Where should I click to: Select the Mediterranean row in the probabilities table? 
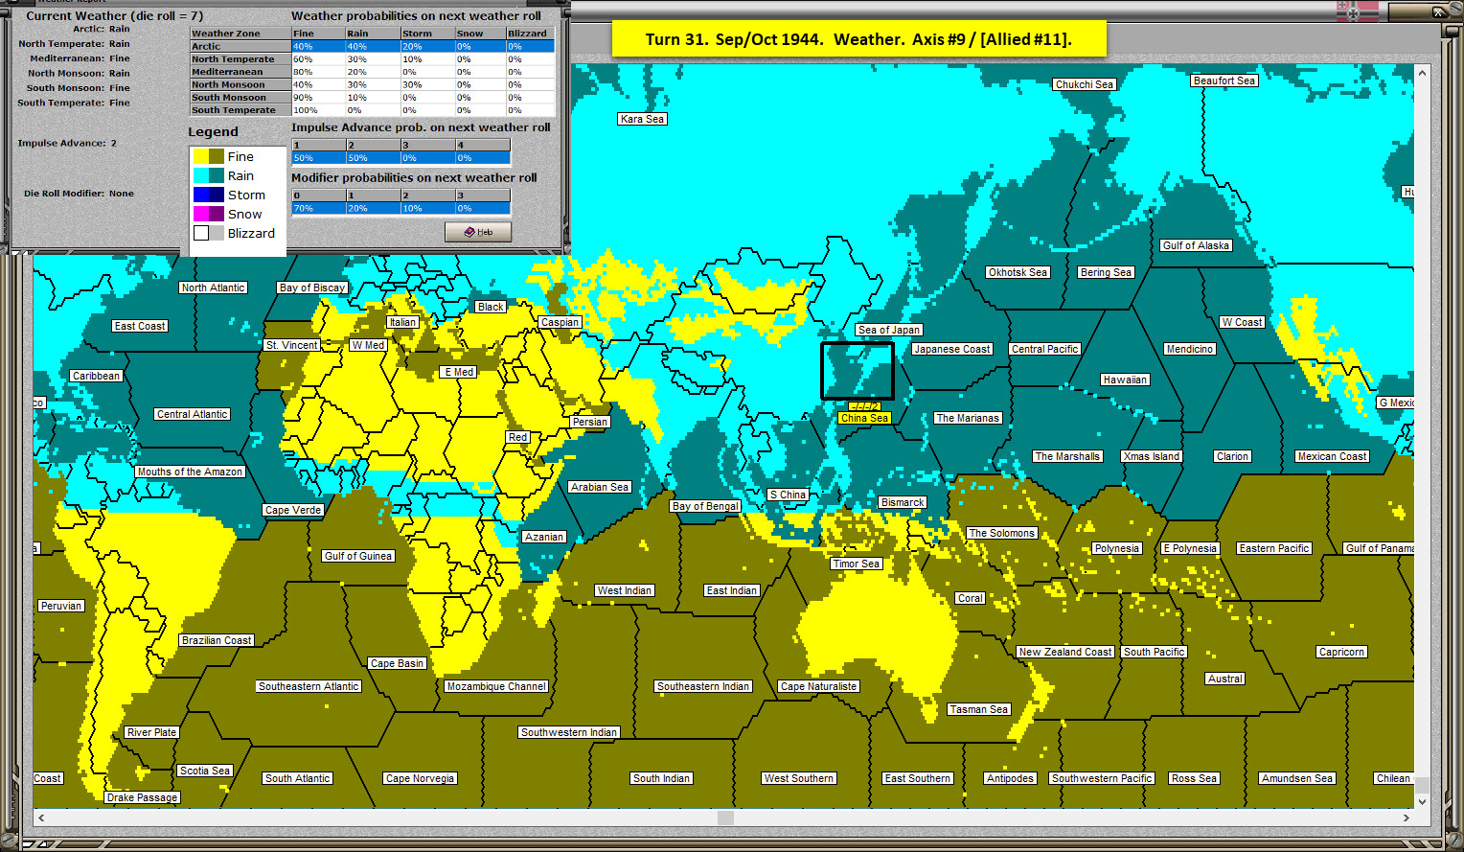coord(373,72)
